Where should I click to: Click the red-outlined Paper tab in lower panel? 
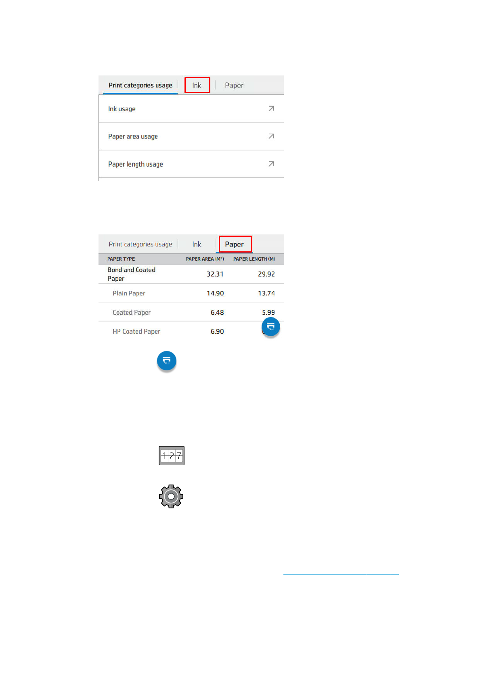(235, 244)
